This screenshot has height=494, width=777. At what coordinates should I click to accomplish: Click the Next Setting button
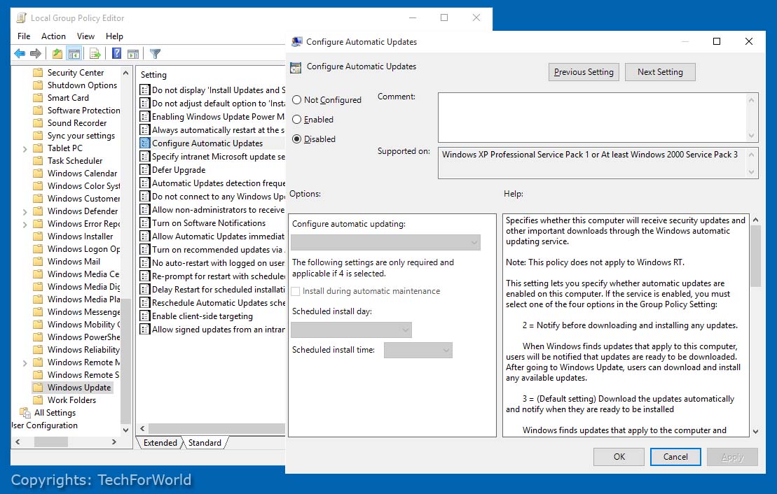pyautogui.click(x=660, y=72)
